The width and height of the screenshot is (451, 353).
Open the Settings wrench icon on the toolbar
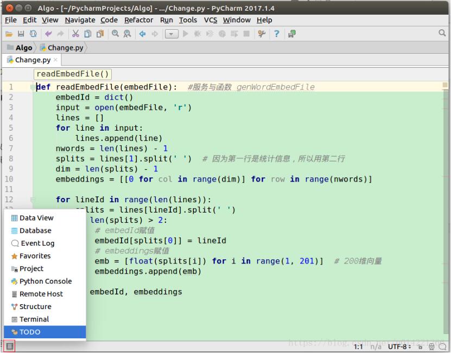(262, 34)
